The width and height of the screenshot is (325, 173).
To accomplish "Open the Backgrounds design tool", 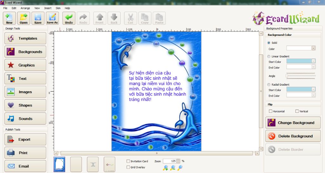I will [25, 52].
